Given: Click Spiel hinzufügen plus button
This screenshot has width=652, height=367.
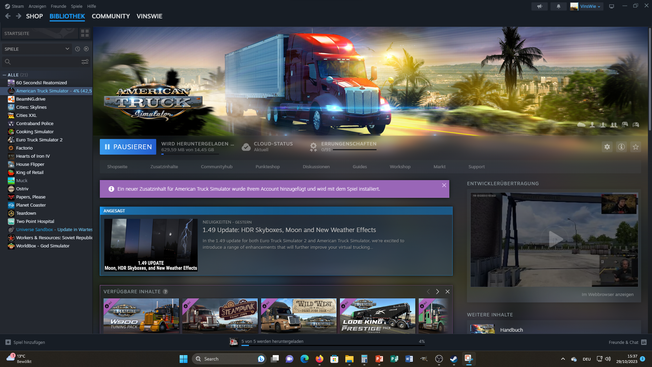Looking at the screenshot, I should (x=8, y=342).
